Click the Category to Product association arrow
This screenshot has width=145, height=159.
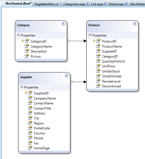[x=77, y=41]
